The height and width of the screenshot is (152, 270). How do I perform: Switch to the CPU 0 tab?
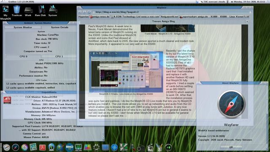(x=24, y=56)
